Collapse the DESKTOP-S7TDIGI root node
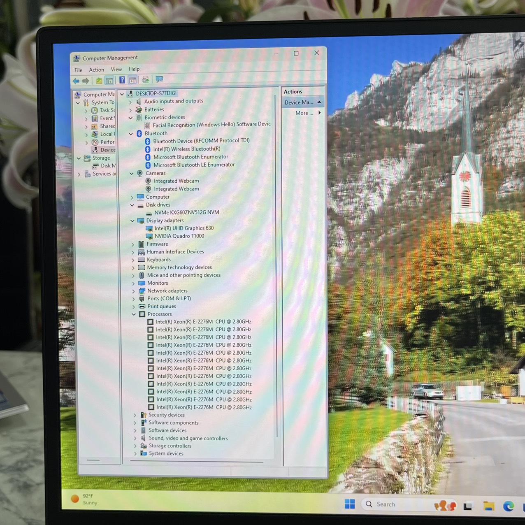The image size is (525, 525). pos(122,94)
